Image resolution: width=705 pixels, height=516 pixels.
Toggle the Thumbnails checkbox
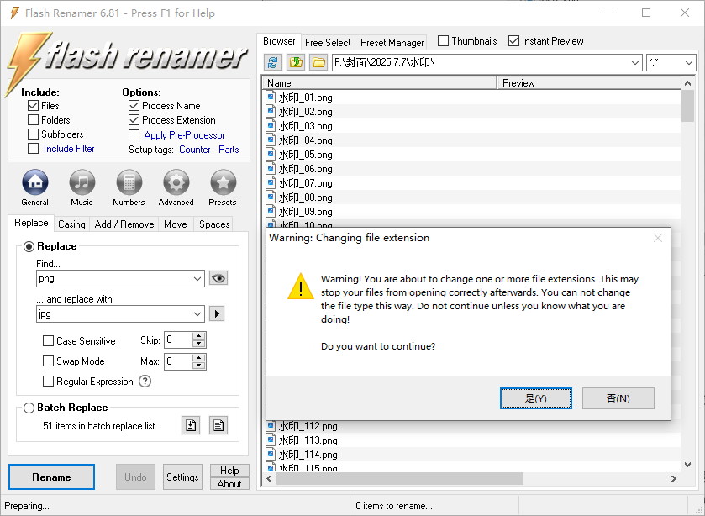(443, 41)
